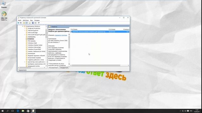This screenshot has height=113, width=202.
Task: Click the параметр политики link
Action: tap(61, 35)
